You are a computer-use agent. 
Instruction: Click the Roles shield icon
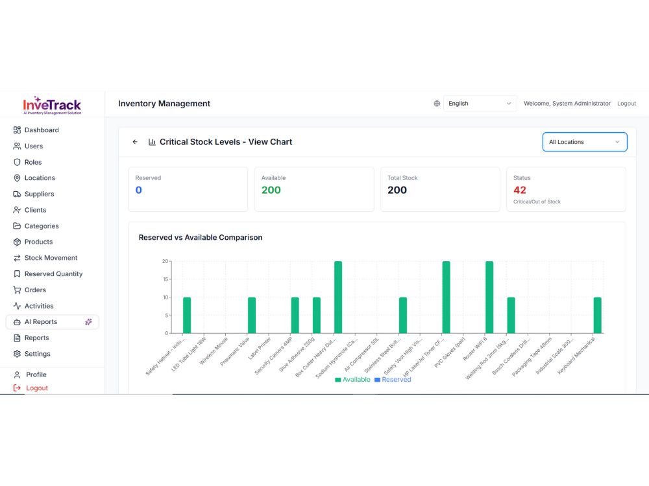click(17, 163)
